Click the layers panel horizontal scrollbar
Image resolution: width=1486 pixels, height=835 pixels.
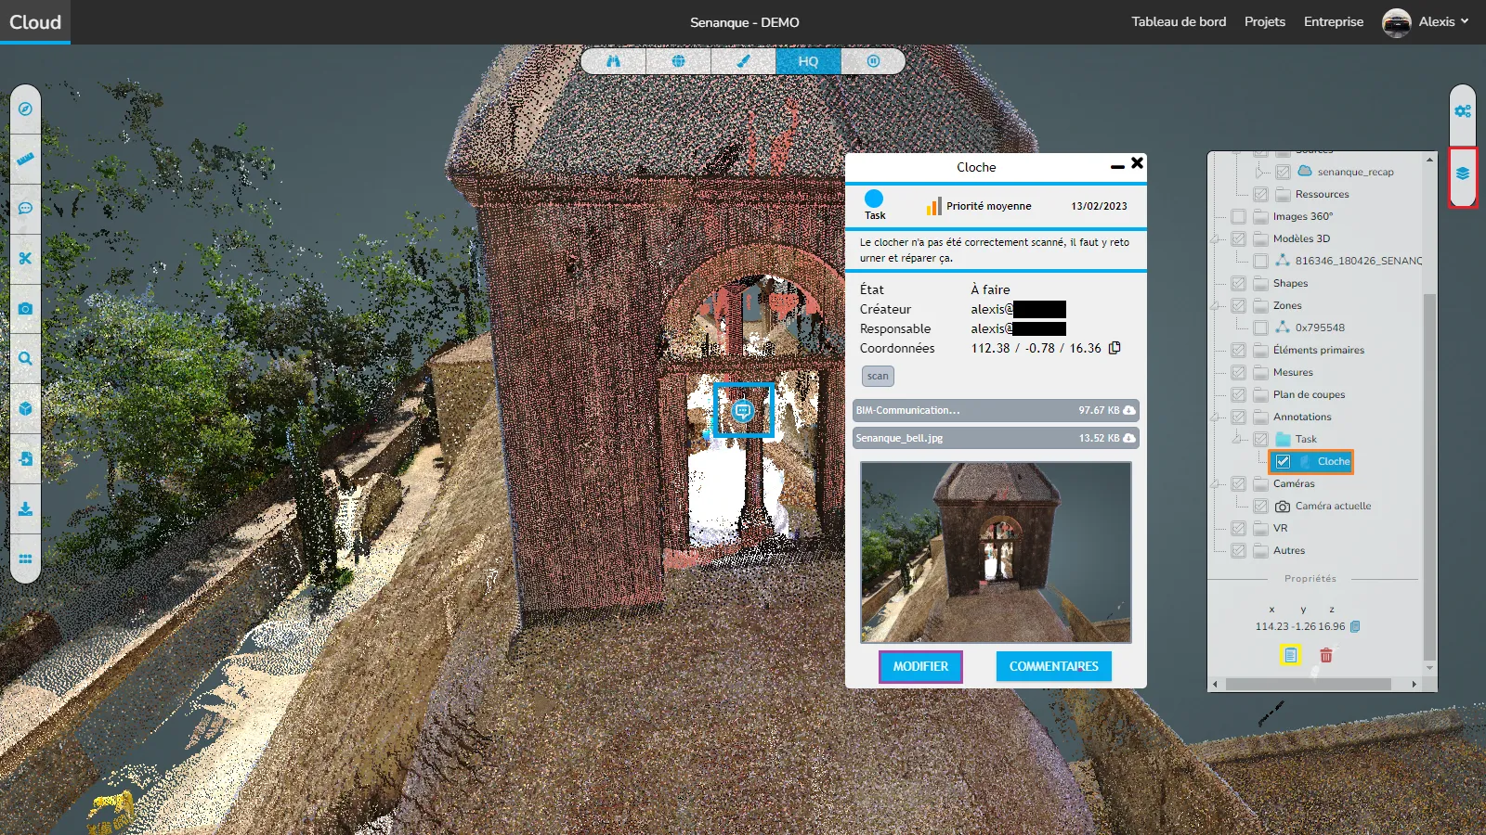click(x=1308, y=684)
